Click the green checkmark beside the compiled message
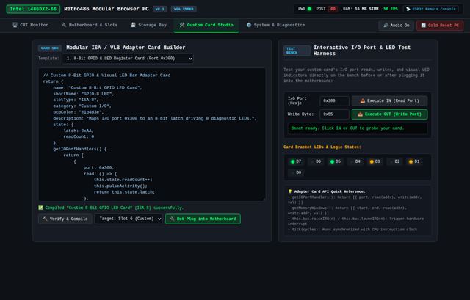470x300 pixels. 41,208
